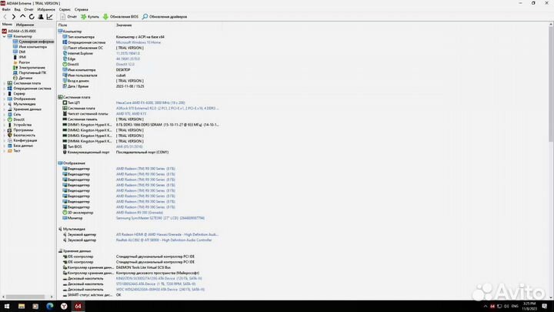Open the Справка menu
This screenshot has height=312, width=554.
82,9
